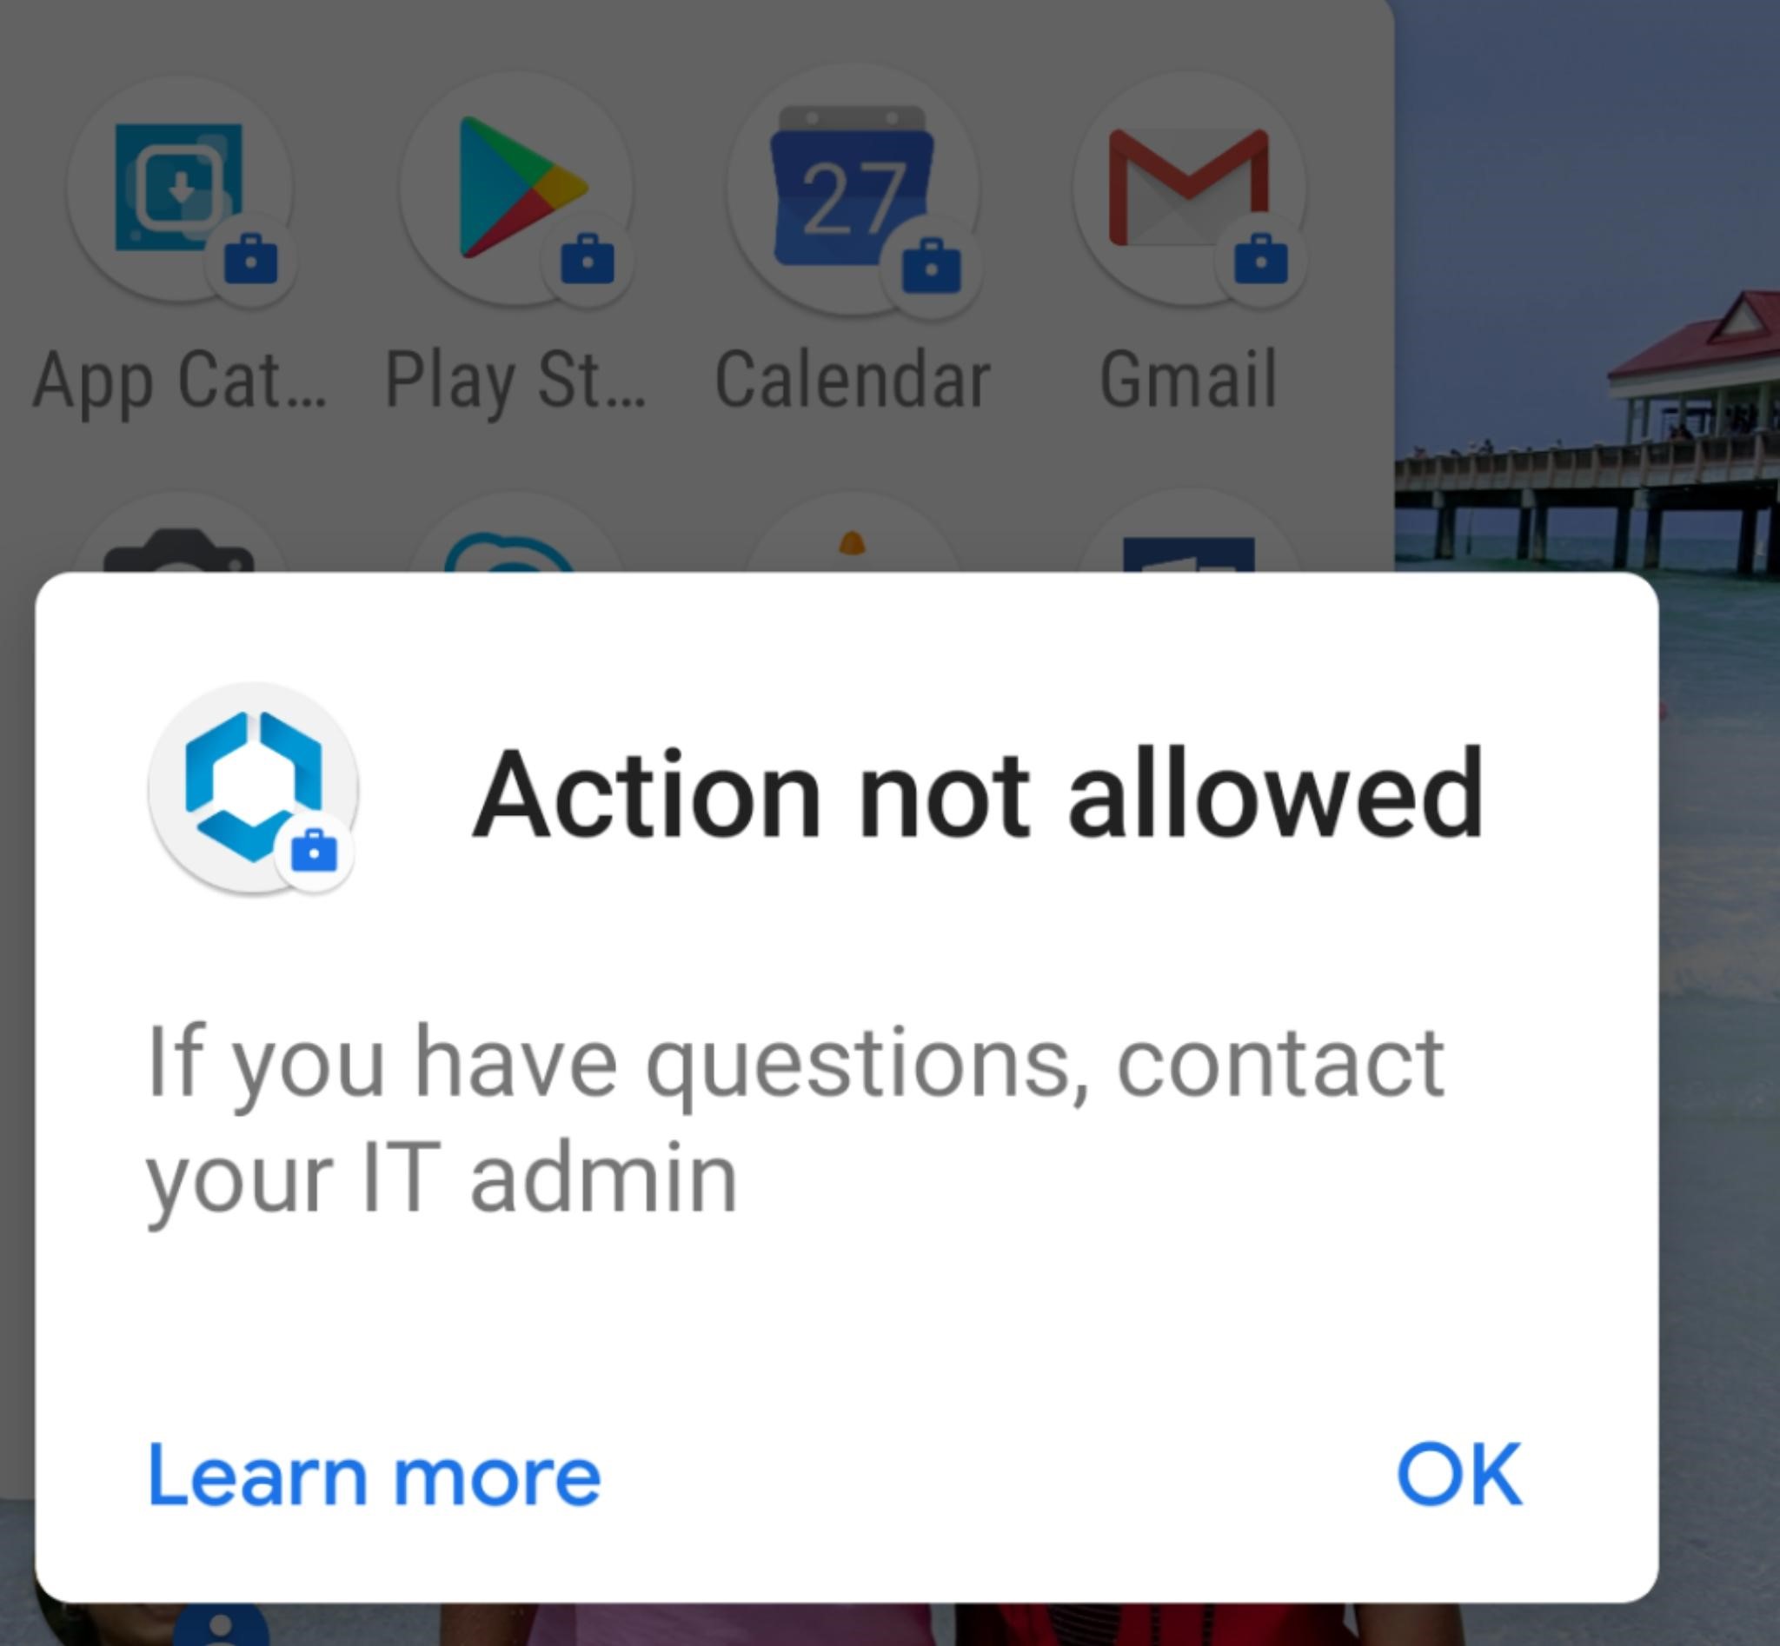This screenshot has width=1780, height=1646.
Task: Tap the "Play St..." label text
Action: pos(515,383)
